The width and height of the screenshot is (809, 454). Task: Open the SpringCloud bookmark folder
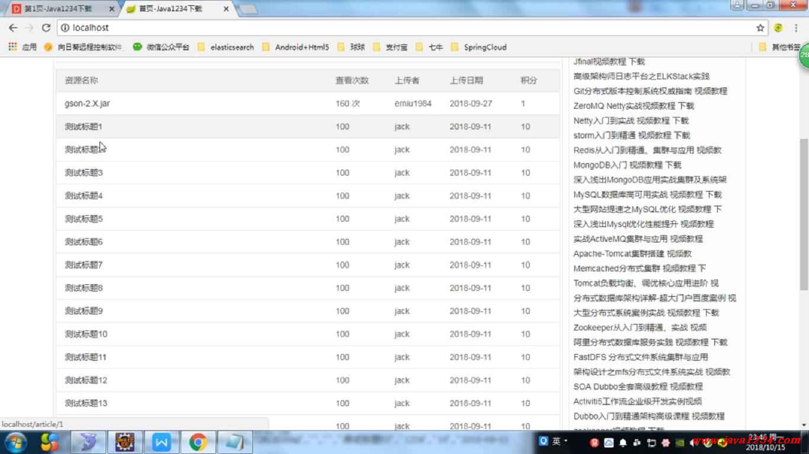pyautogui.click(x=479, y=47)
